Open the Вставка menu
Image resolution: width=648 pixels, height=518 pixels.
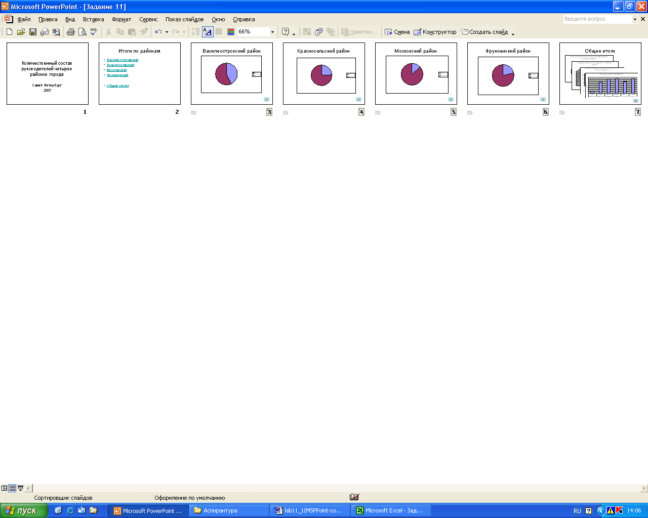(x=94, y=19)
